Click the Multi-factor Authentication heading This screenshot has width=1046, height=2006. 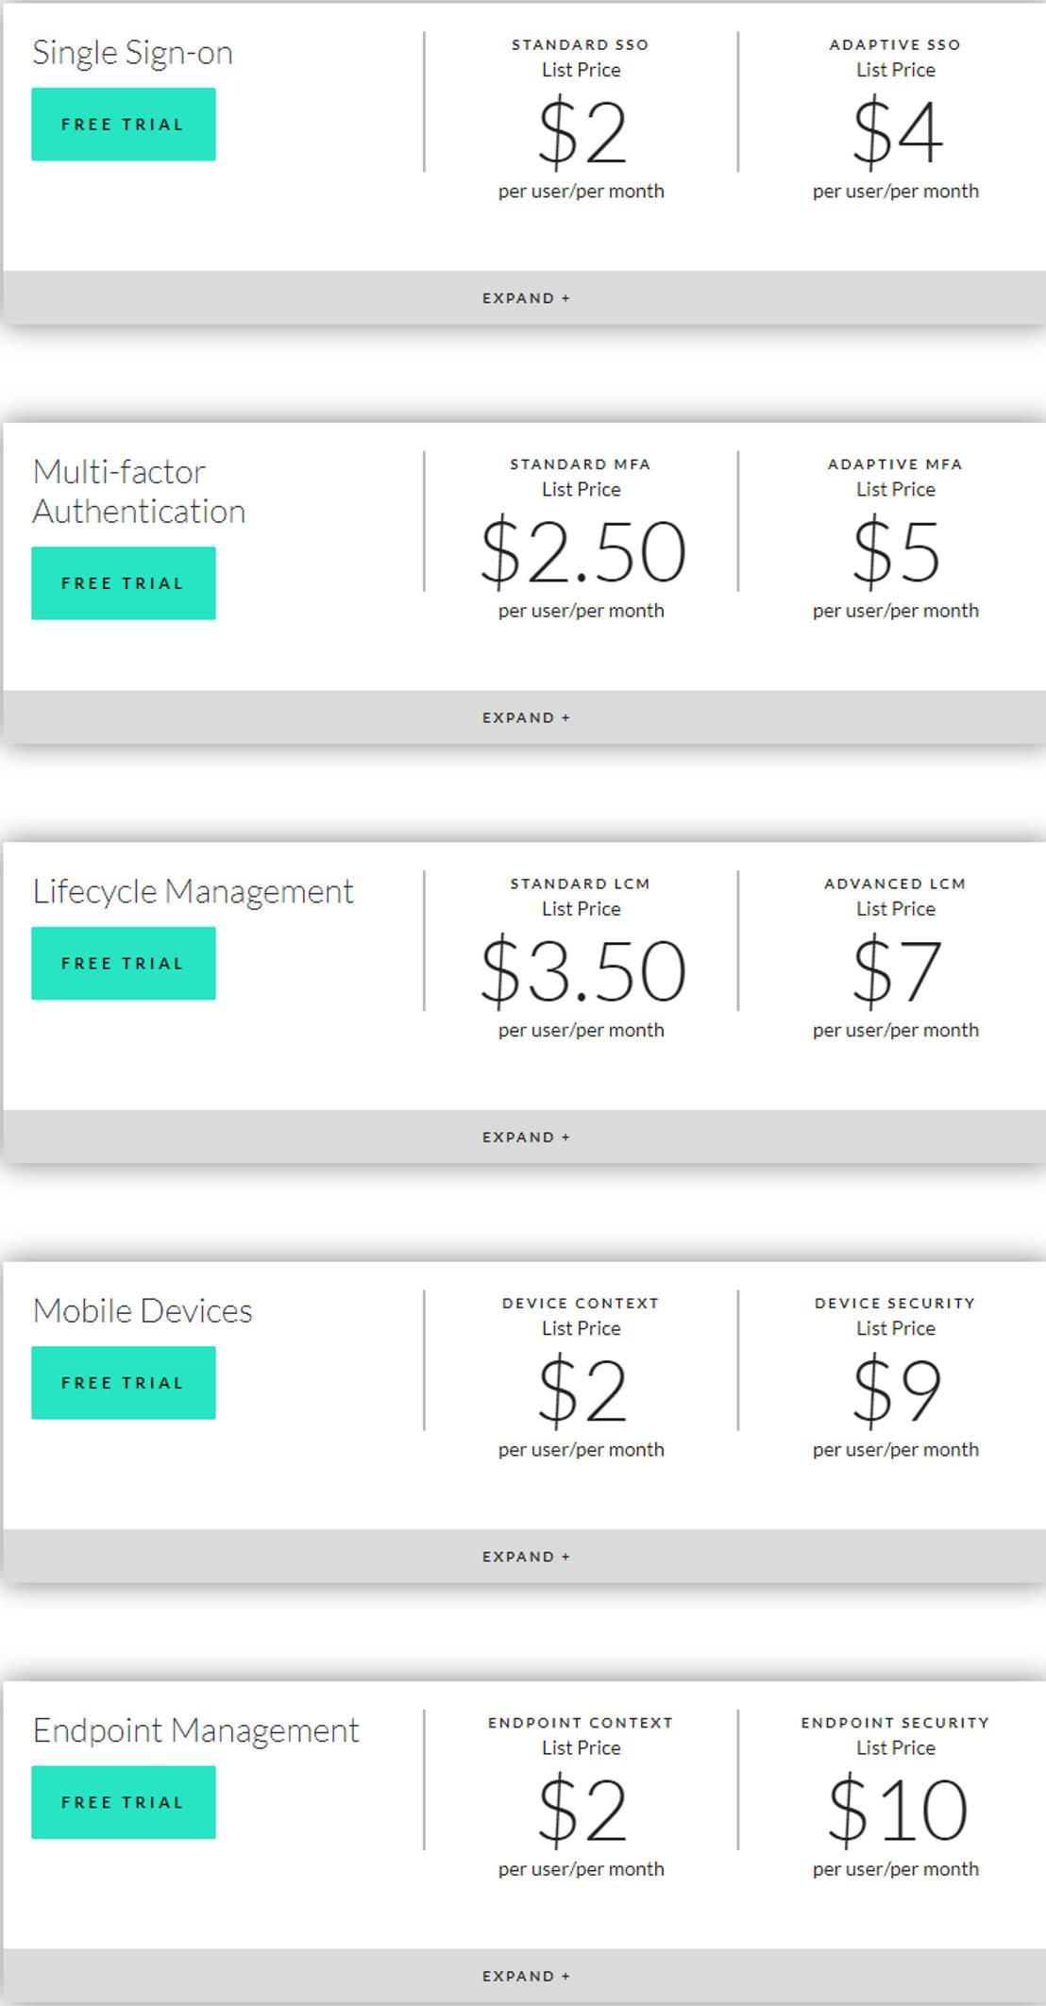(x=139, y=491)
